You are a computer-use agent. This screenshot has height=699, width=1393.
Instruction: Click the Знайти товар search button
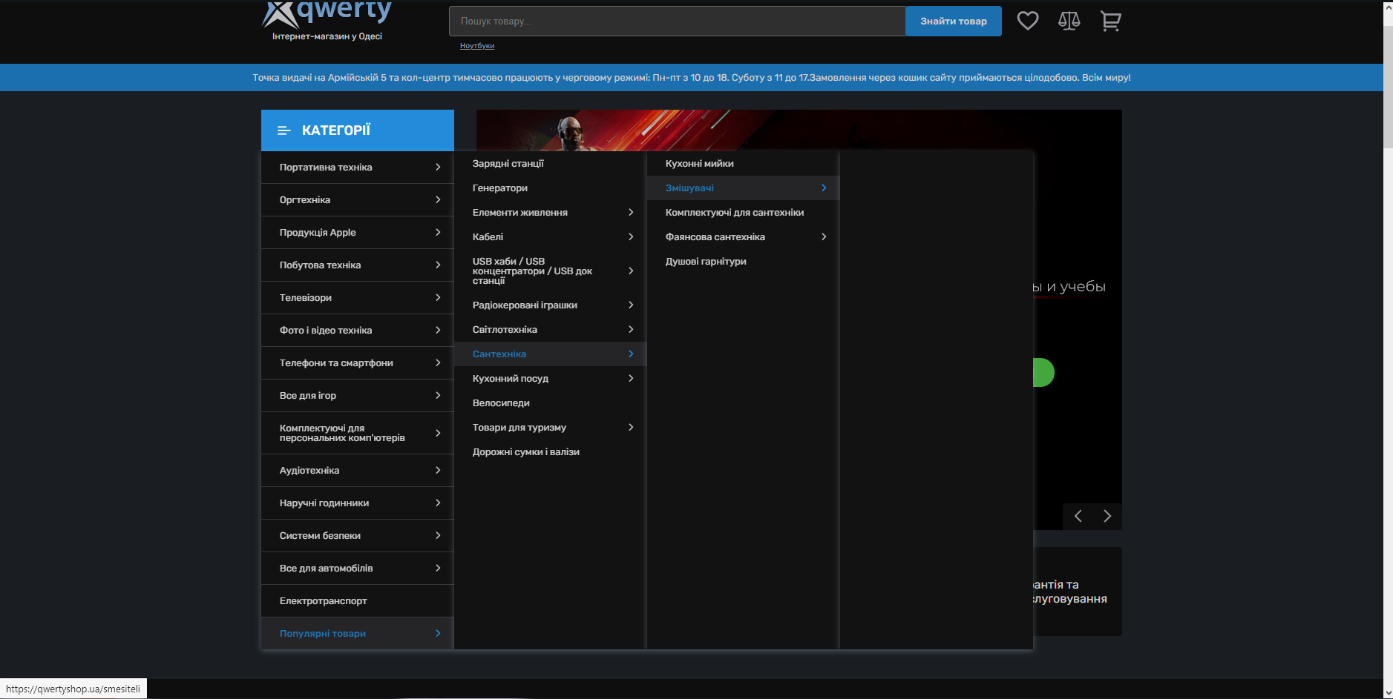[x=954, y=21]
